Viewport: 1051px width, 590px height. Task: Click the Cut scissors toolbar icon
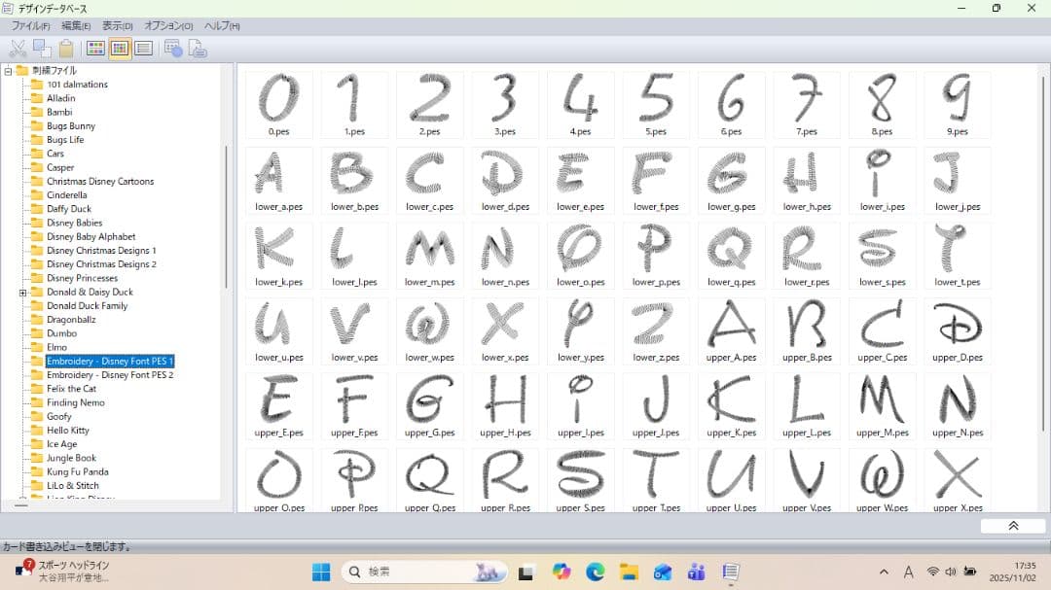18,49
